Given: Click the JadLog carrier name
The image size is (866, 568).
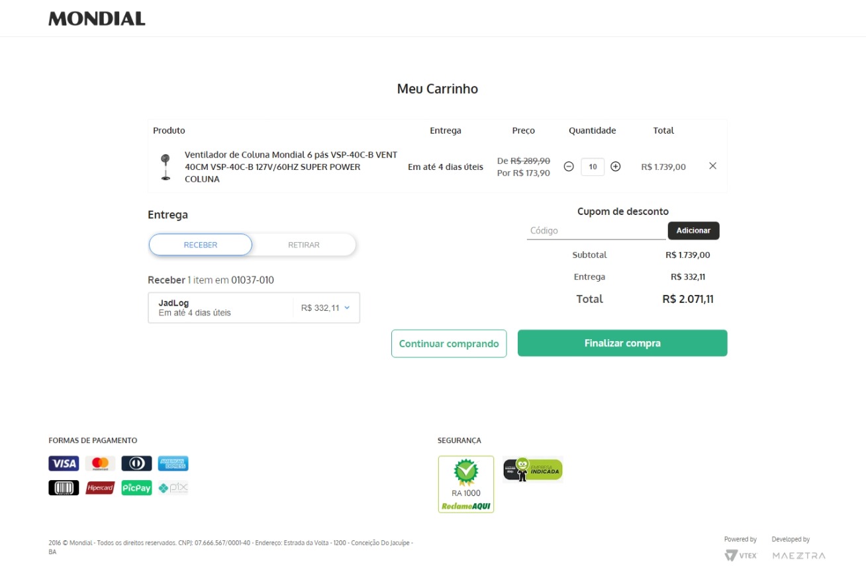Looking at the screenshot, I should [x=173, y=303].
